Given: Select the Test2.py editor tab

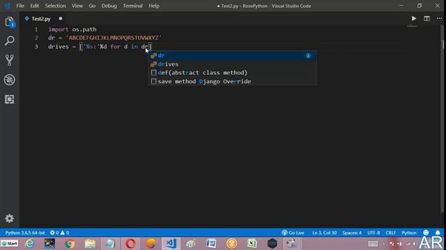Looking at the screenshot, I should [41, 19].
